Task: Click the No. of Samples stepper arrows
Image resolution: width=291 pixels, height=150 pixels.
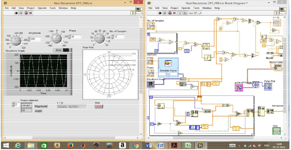Action: click(x=112, y=37)
